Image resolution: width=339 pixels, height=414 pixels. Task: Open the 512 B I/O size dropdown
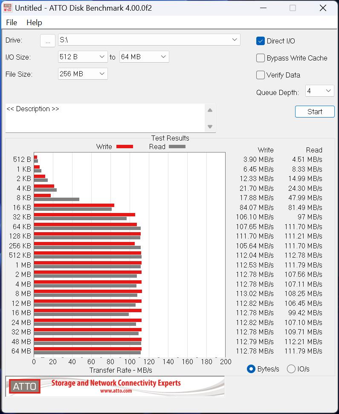coord(83,57)
